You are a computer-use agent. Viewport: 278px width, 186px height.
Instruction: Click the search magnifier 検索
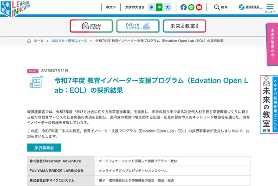(x=221, y=7)
